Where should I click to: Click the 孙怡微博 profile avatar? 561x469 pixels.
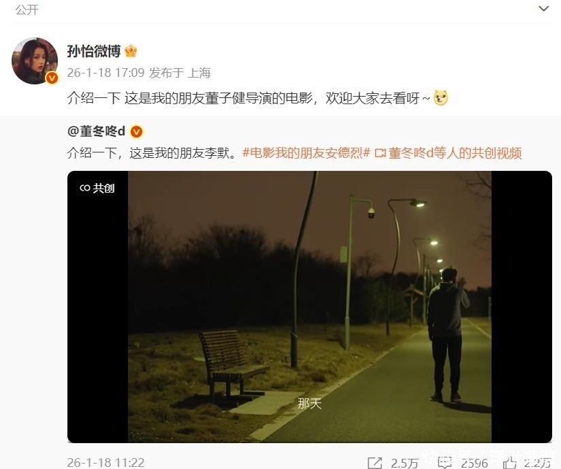coord(35,61)
